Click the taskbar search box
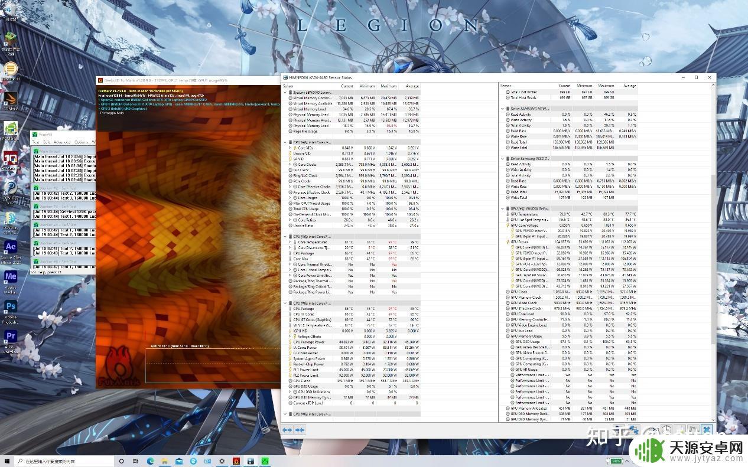748x467 pixels. [64, 461]
